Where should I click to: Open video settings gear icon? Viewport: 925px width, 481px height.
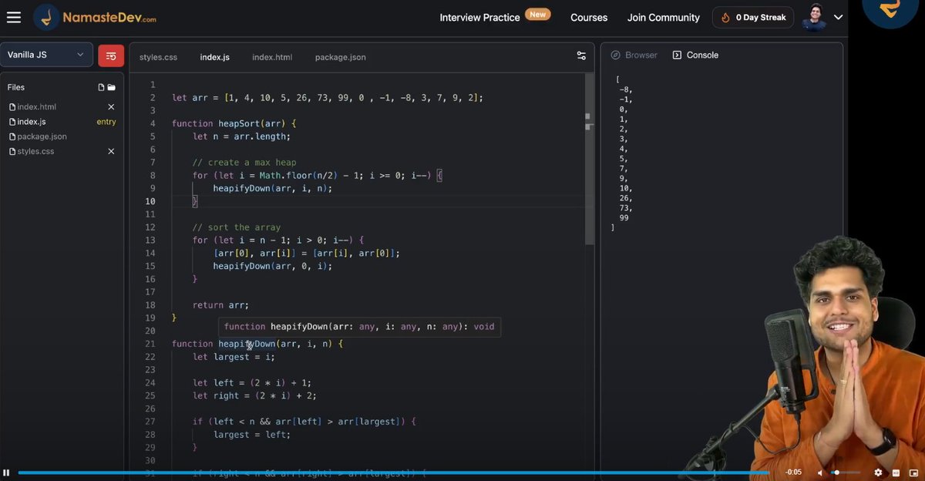[878, 473]
